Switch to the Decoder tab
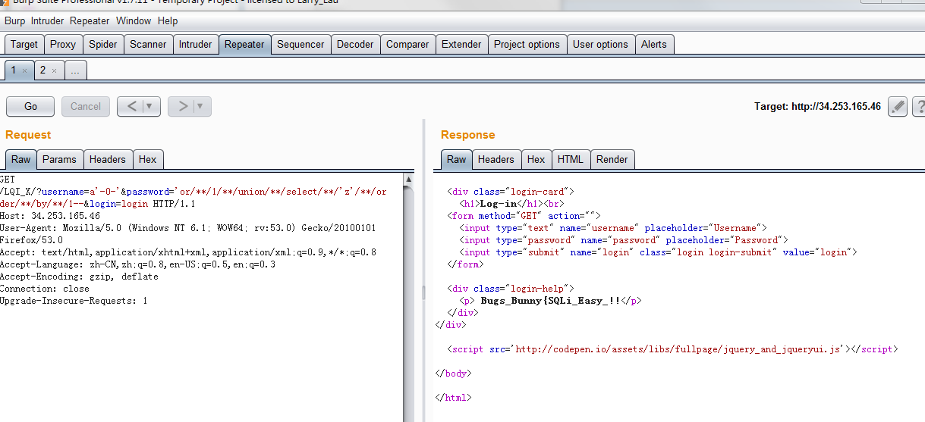Viewport: 925px width, 422px height. coord(355,44)
